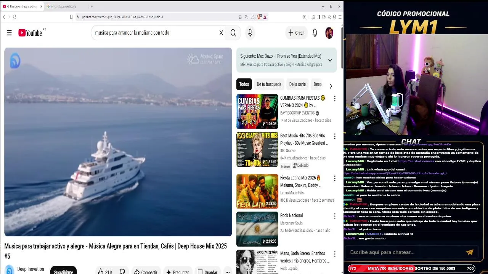
Task: Open the Deep Inovation channel name
Action: [30, 269]
